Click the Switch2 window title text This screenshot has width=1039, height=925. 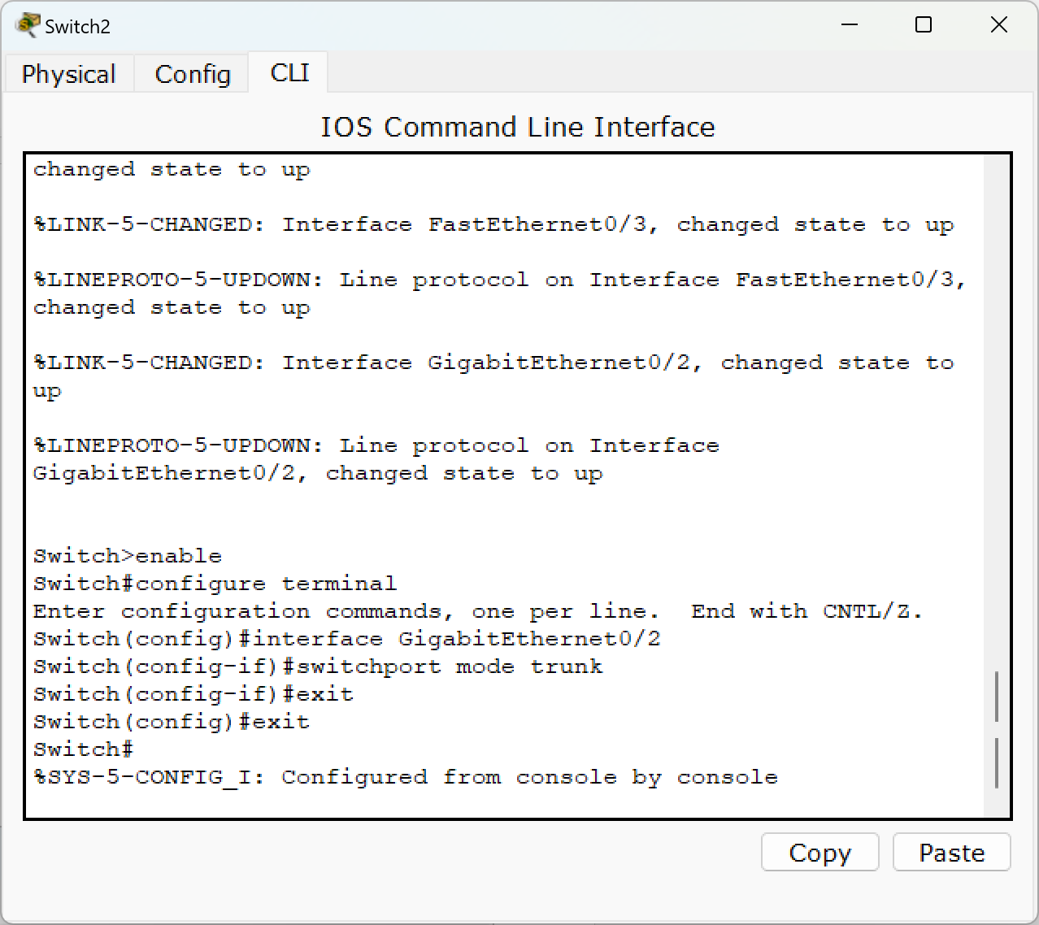(77, 27)
